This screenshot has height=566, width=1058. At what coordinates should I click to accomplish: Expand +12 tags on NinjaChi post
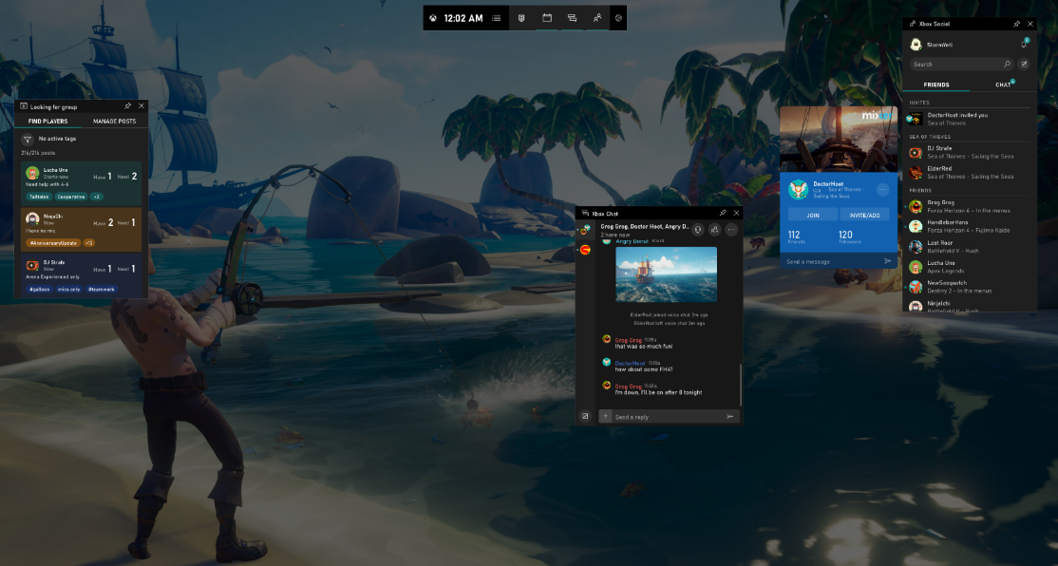[89, 243]
